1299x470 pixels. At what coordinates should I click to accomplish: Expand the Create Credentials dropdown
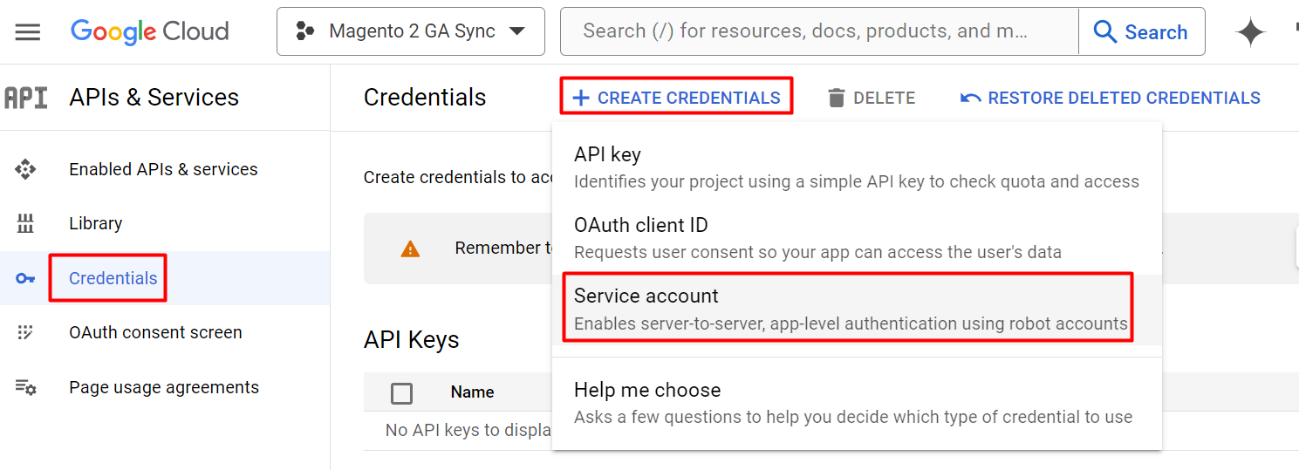676,98
